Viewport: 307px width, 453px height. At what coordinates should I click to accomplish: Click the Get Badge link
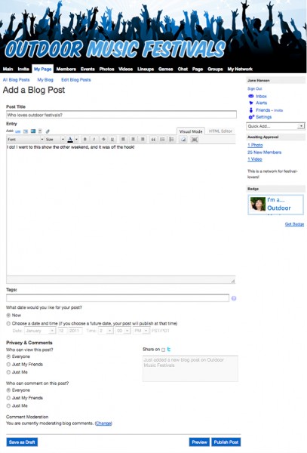point(294,224)
